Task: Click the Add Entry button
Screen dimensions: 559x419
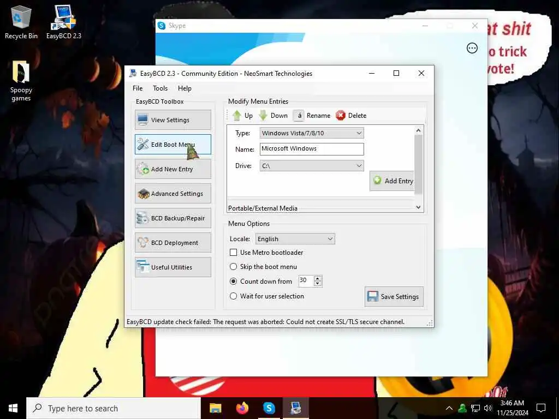Action: click(392, 181)
